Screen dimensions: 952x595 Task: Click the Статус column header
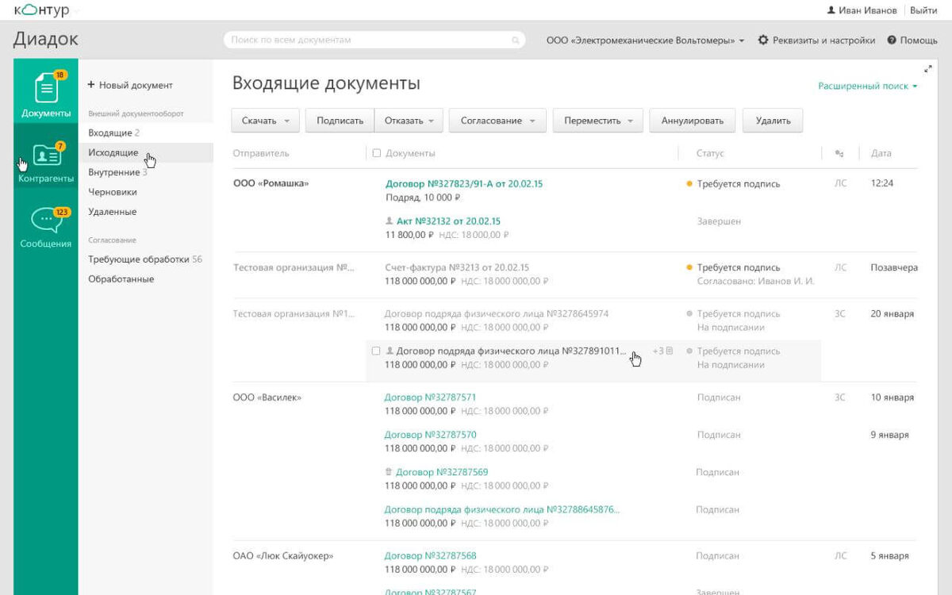(x=710, y=153)
